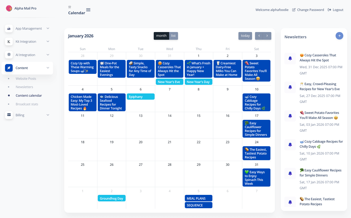Jump to today using the today button
Screen dimensions: 351x218
tap(245, 36)
